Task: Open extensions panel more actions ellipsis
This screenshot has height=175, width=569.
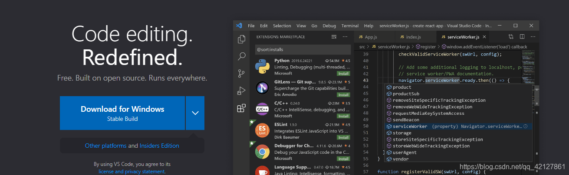Action: 345,37
